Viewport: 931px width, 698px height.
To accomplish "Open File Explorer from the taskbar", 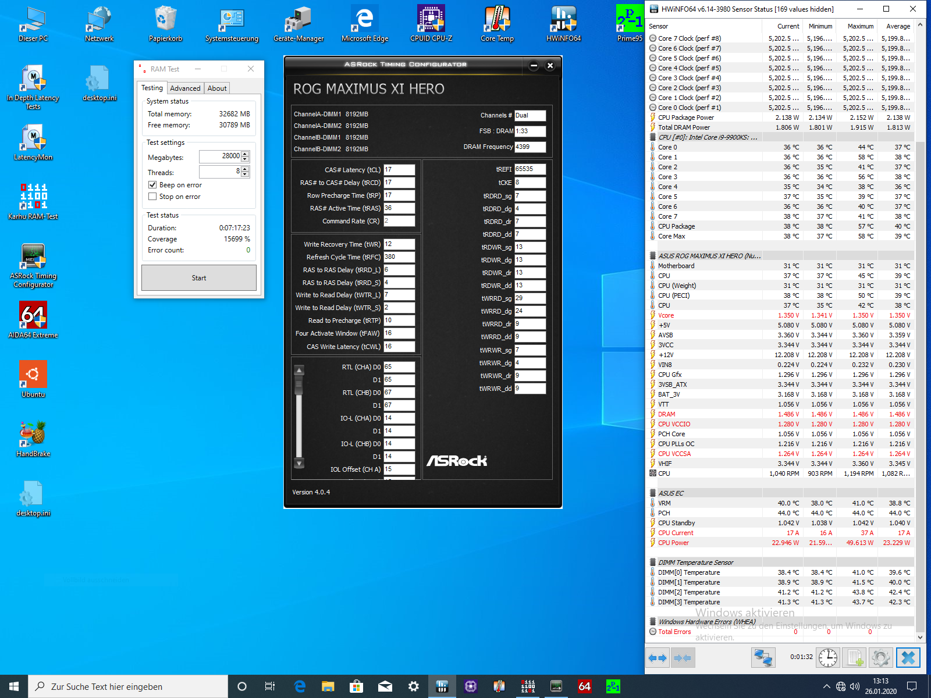I will click(x=328, y=686).
